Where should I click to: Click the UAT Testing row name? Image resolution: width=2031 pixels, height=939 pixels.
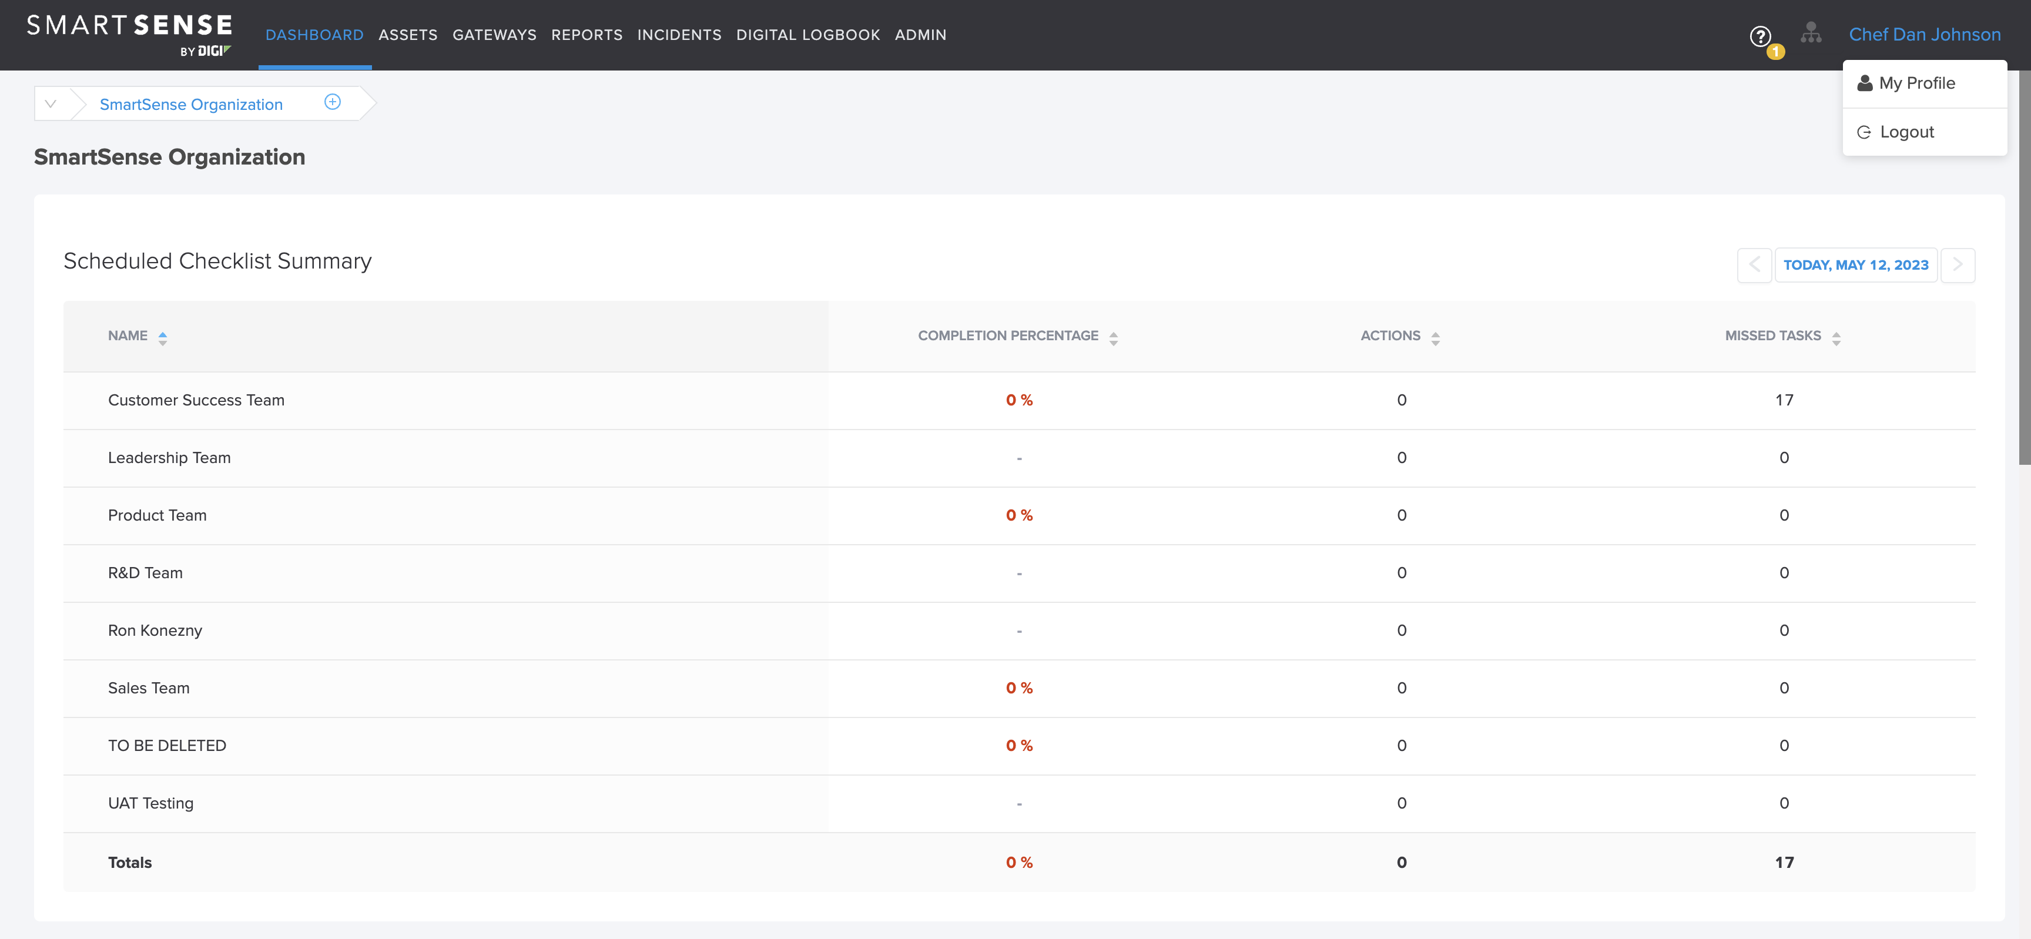click(x=150, y=803)
